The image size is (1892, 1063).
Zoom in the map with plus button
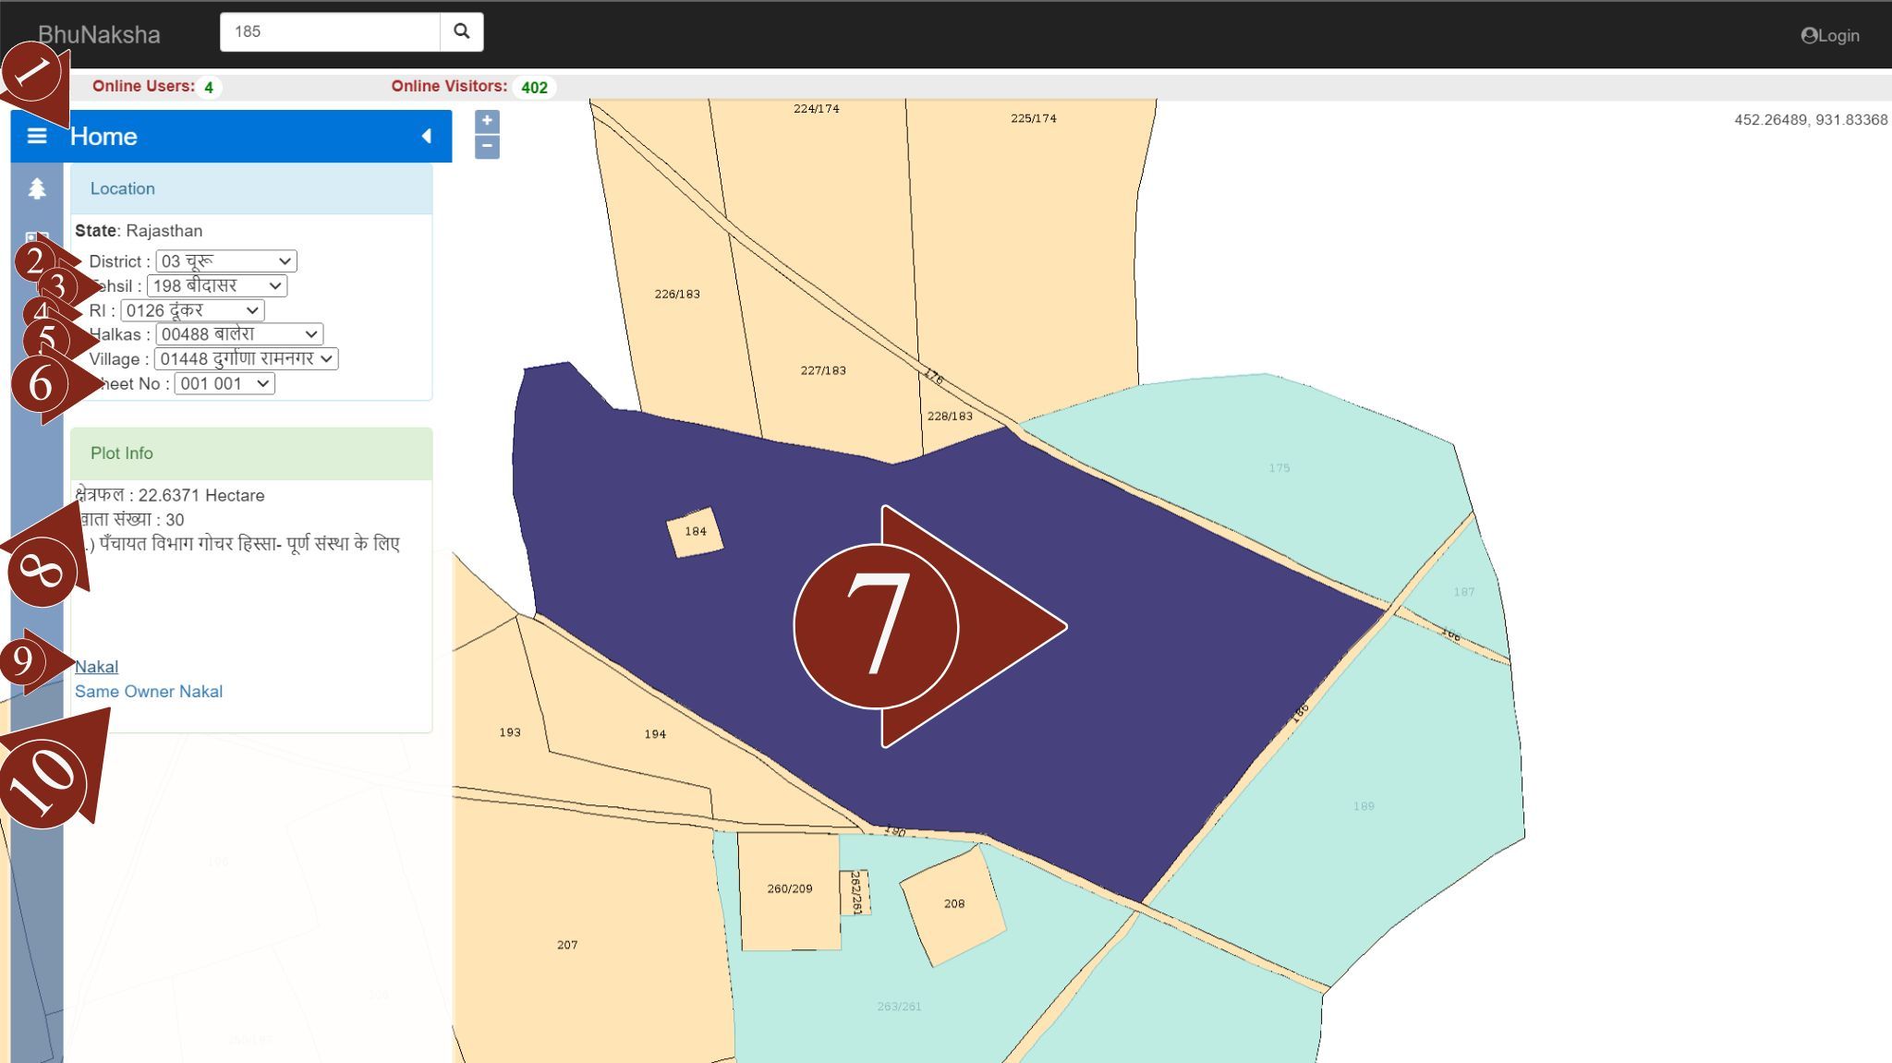point(487,121)
